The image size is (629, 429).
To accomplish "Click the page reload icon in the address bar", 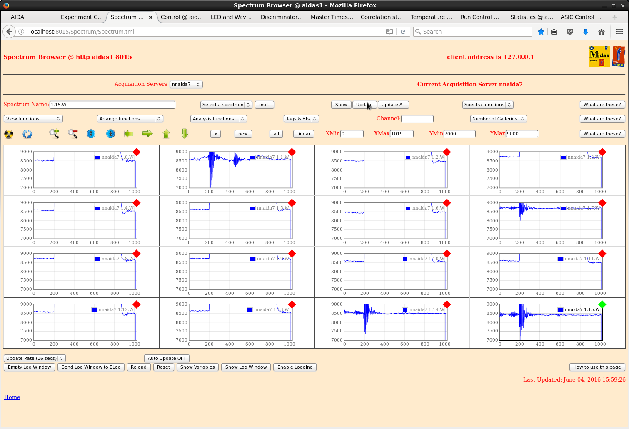I will 403,32.
